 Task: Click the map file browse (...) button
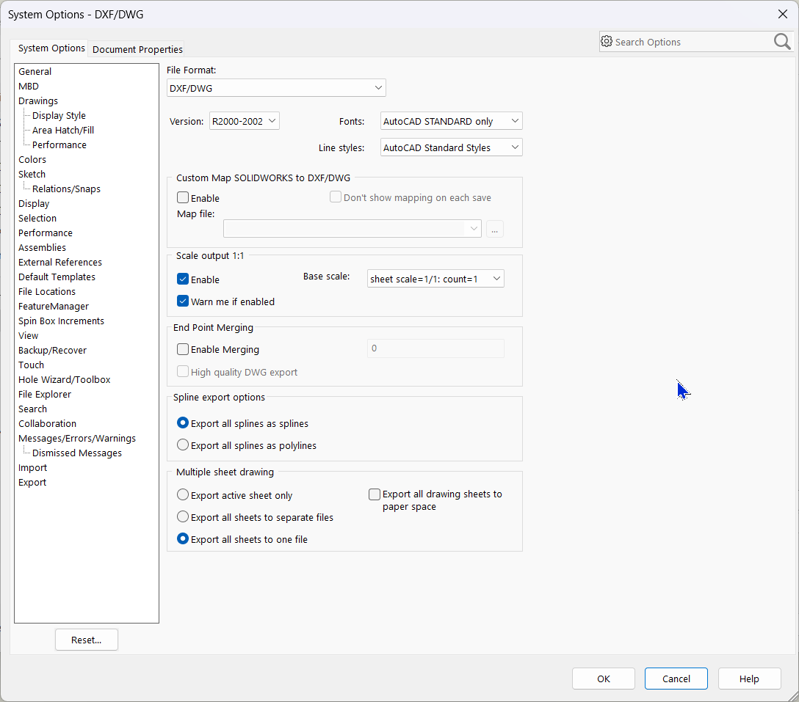494,229
